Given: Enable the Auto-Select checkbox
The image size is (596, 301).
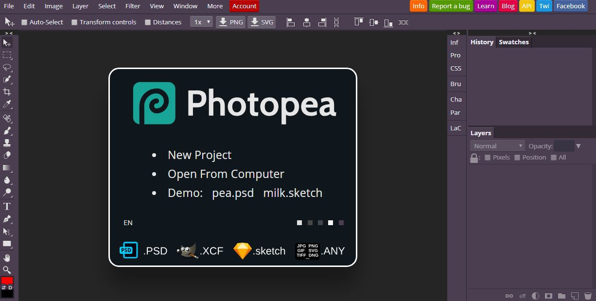Looking at the screenshot, I should [x=24, y=22].
